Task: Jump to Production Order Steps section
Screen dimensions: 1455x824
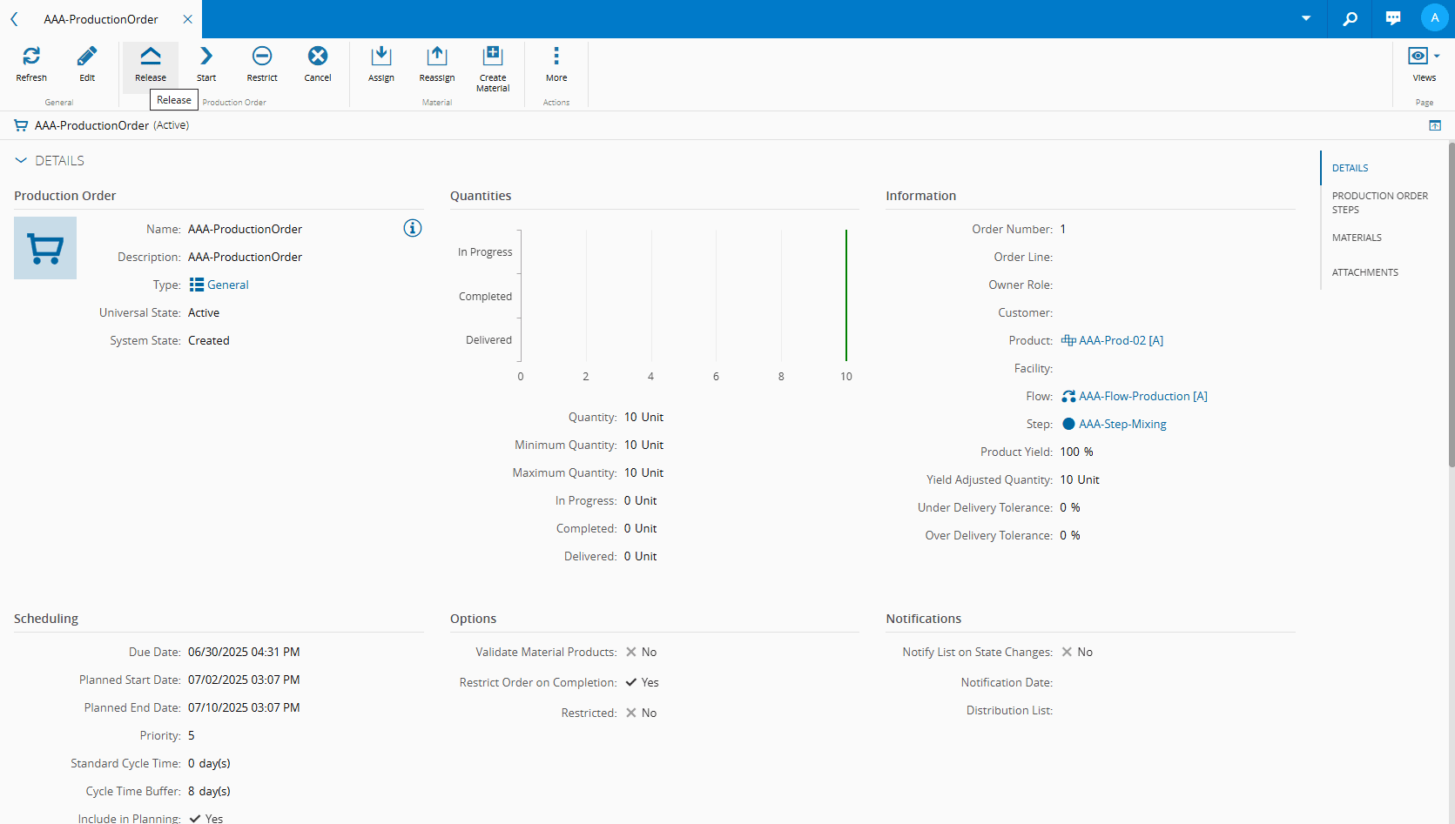Action: pos(1379,203)
